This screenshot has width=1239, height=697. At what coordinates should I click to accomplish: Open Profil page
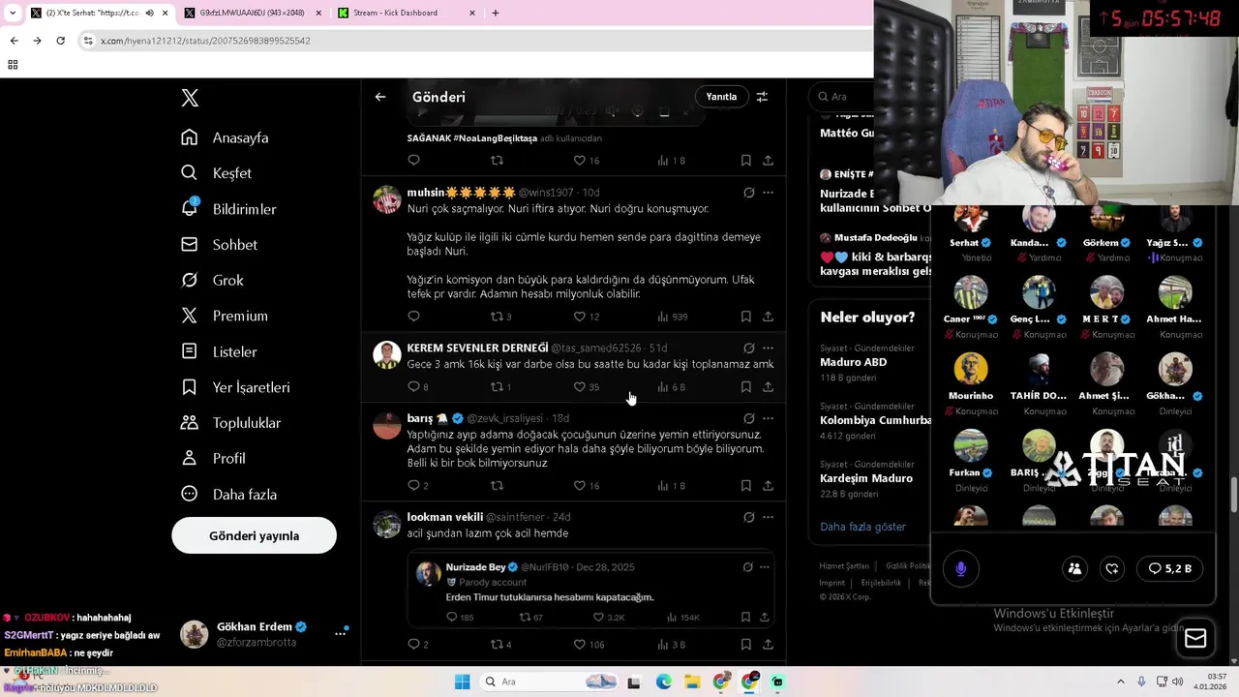[x=213, y=459]
